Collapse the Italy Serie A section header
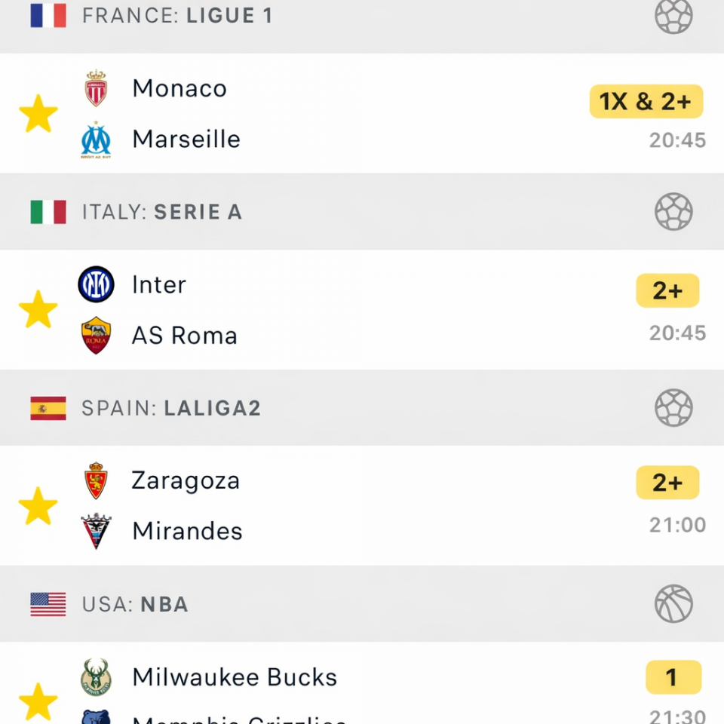 [x=162, y=212]
